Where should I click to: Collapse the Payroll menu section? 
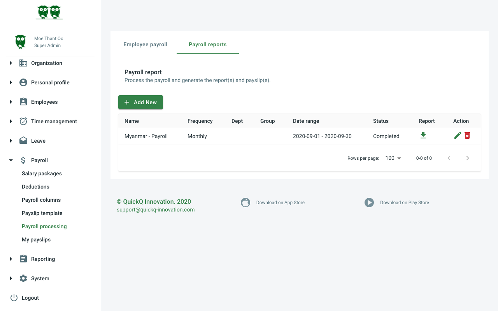click(x=11, y=160)
